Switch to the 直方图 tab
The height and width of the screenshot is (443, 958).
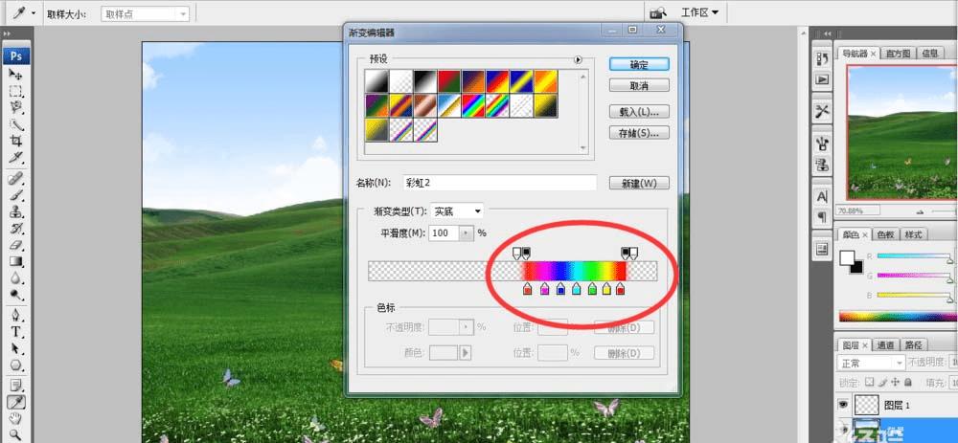click(x=898, y=54)
